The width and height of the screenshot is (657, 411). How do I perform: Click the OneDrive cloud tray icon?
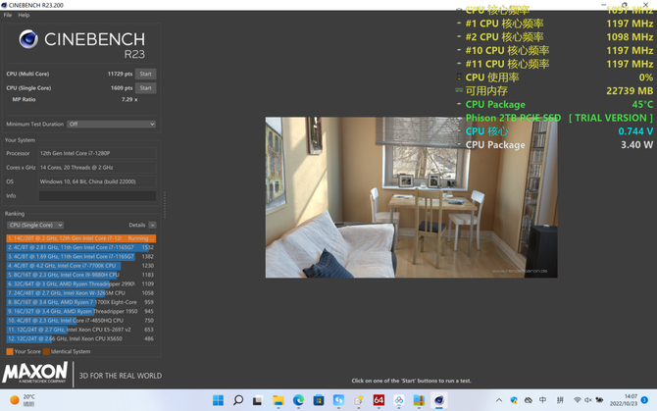click(x=529, y=400)
